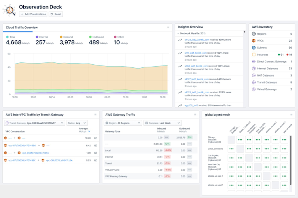Open the Compare: Last Week dropdown
The image size is (298, 198).
click(162, 123)
